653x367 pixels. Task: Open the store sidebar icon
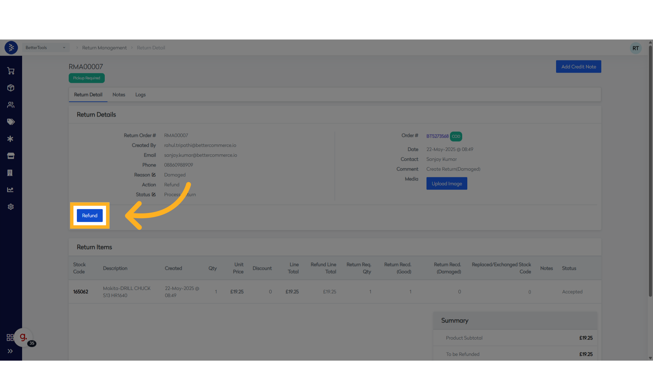click(x=11, y=156)
